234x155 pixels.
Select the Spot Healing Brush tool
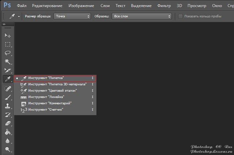point(7,89)
